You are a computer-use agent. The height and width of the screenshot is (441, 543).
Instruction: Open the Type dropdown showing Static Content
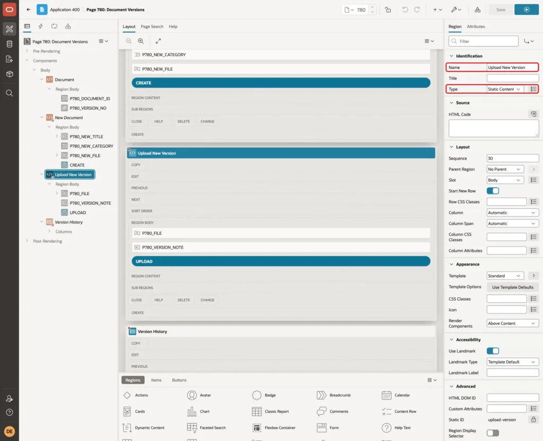[505, 89]
